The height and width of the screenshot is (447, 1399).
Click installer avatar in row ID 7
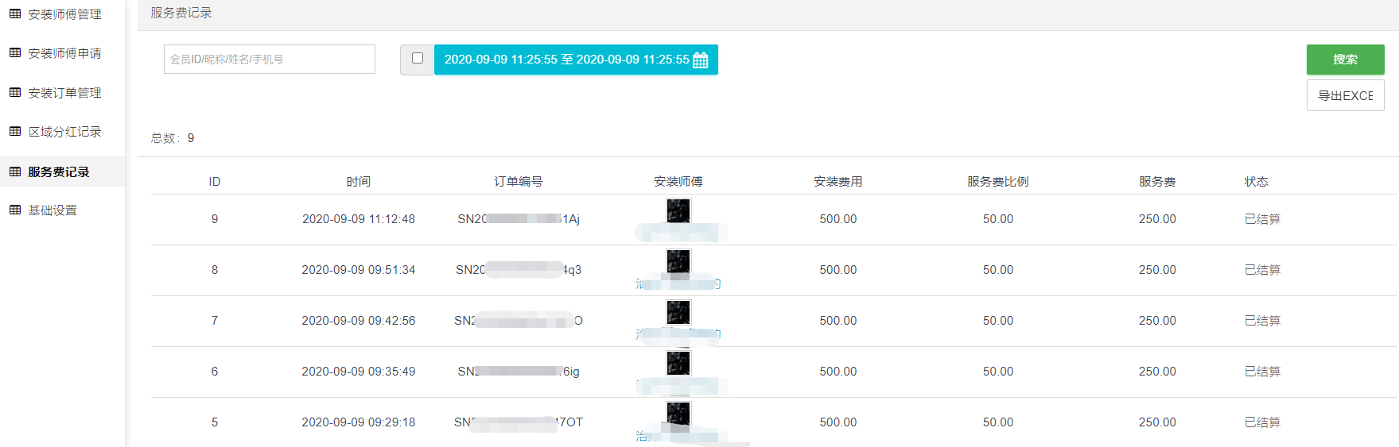(678, 312)
